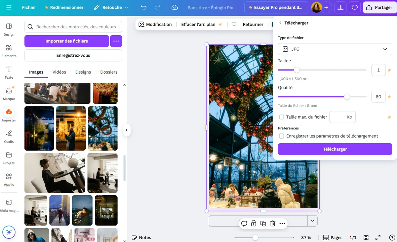Image resolution: width=397 pixels, height=242 pixels.
Task: Switch to the Vidéos tab
Action: click(59, 72)
